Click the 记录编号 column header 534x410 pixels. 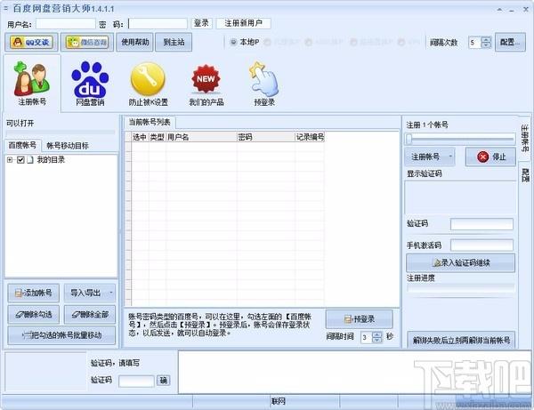coord(310,137)
